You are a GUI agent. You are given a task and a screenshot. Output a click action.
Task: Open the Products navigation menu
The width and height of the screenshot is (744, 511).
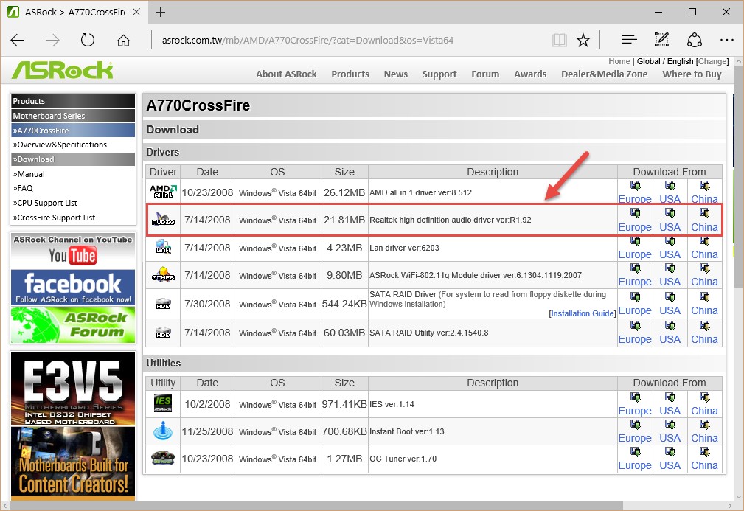pos(350,74)
